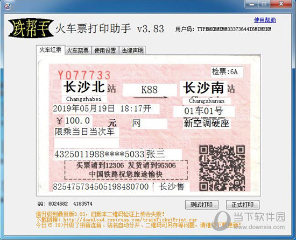Edit the arrival station field 长沙南
Image resolution: width=296 pixels, height=240 pixels.
(203, 88)
